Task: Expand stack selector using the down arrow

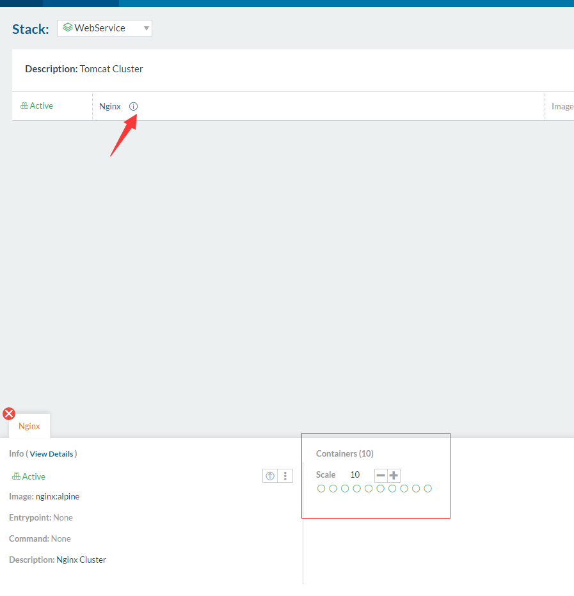Action: click(x=147, y=28)
